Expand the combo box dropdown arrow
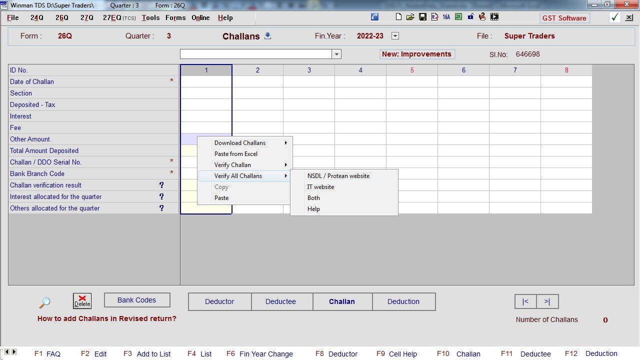Image resolution: width=640 pixels, height=360 pixels. [x=336, y=54]
